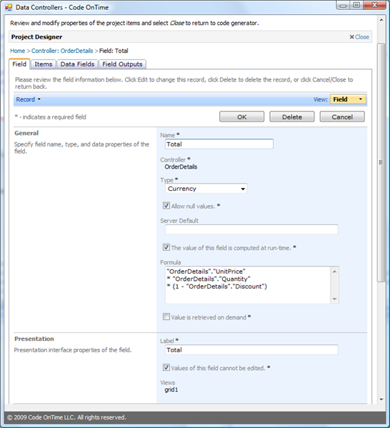
Task: Switch to the Field tab
Action: [19, 64]
